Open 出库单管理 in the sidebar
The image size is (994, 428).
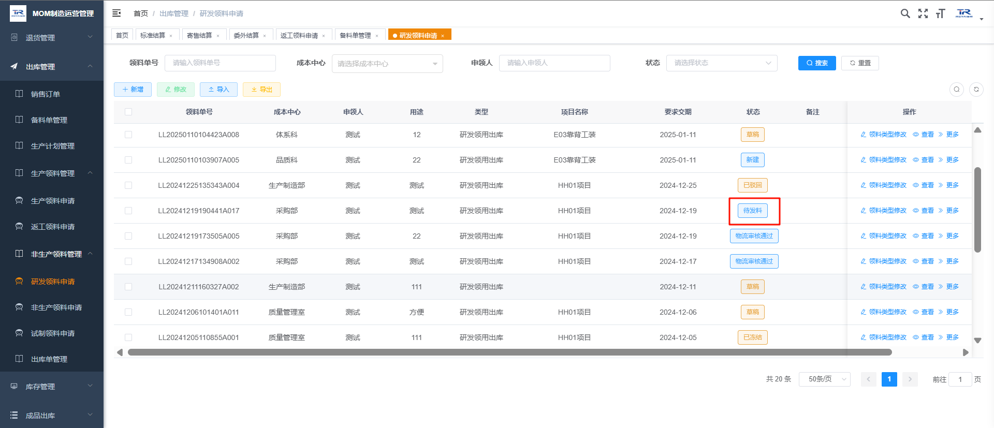(49, 359)
